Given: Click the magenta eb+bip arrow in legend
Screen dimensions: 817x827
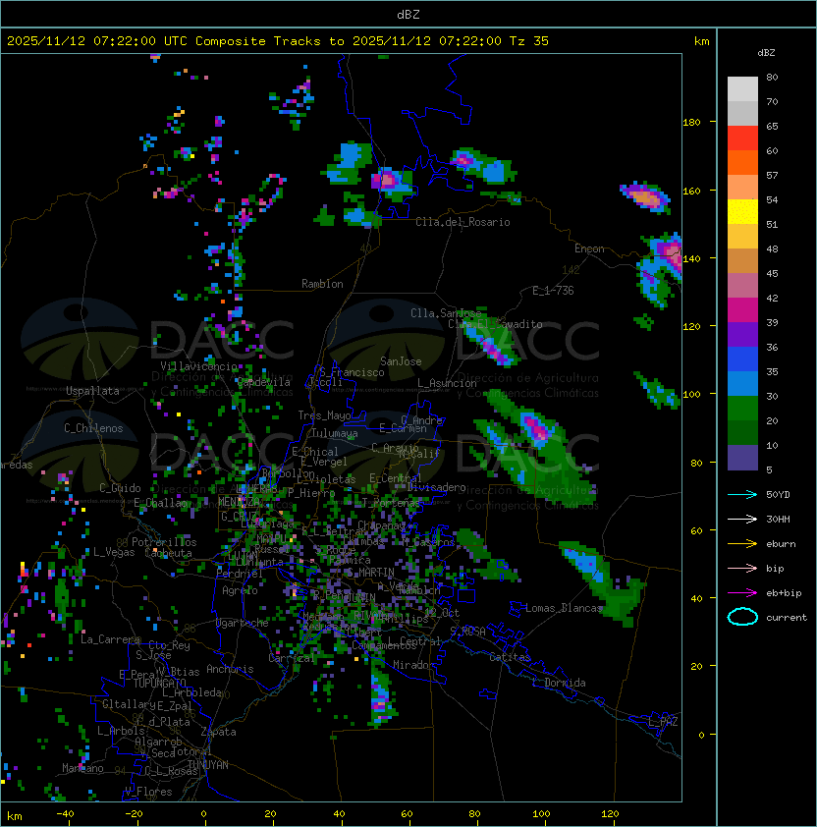Looking at the screenshot, I should [x=742, y=593].
